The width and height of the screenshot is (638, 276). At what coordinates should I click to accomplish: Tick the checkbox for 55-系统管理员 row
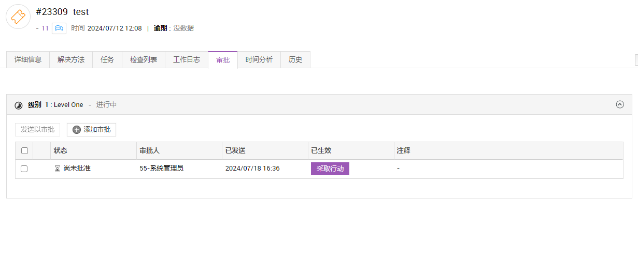(24, 169)
